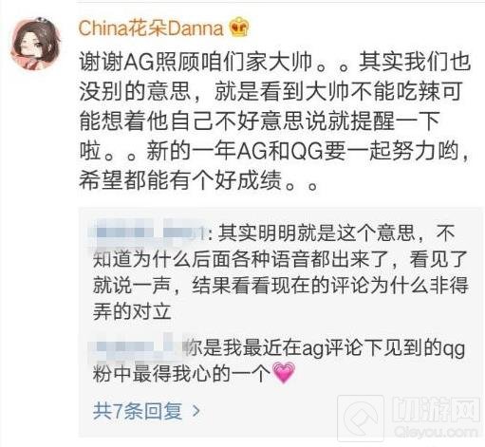Tap the second reply mentioning ag评论
This screenshot has width=485, height=447.
(x=279, y=361)
